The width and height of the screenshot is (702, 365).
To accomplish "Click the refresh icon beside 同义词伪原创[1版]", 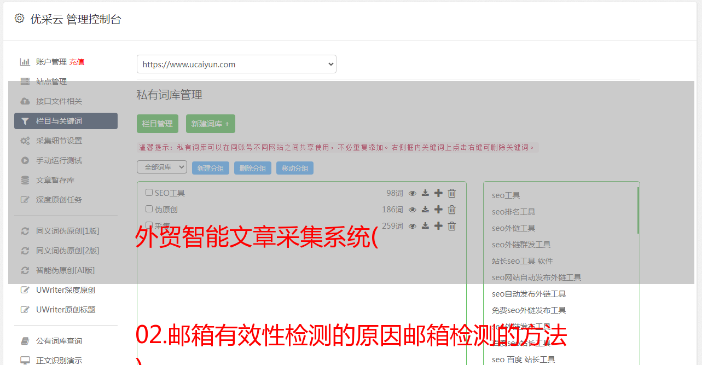I will 25,231.
